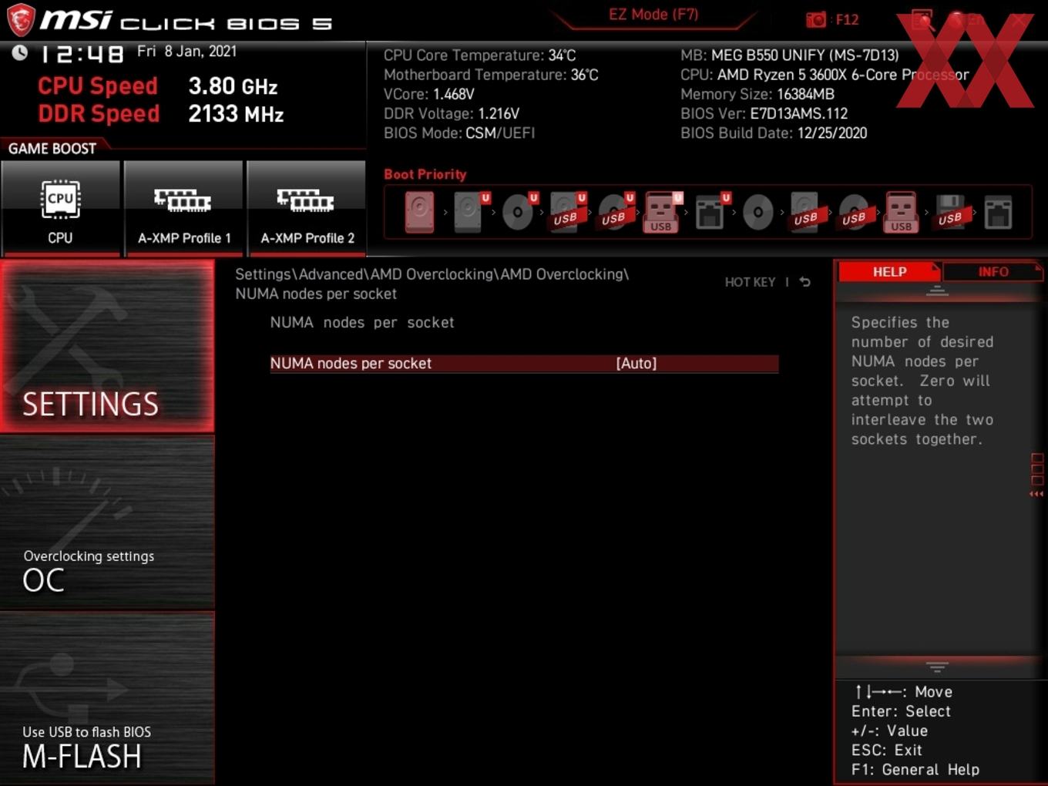Image resolution: width=1048 pixels, height=786 pixels.
Task: Change the language (En) setting
Action: coord(966,20)
